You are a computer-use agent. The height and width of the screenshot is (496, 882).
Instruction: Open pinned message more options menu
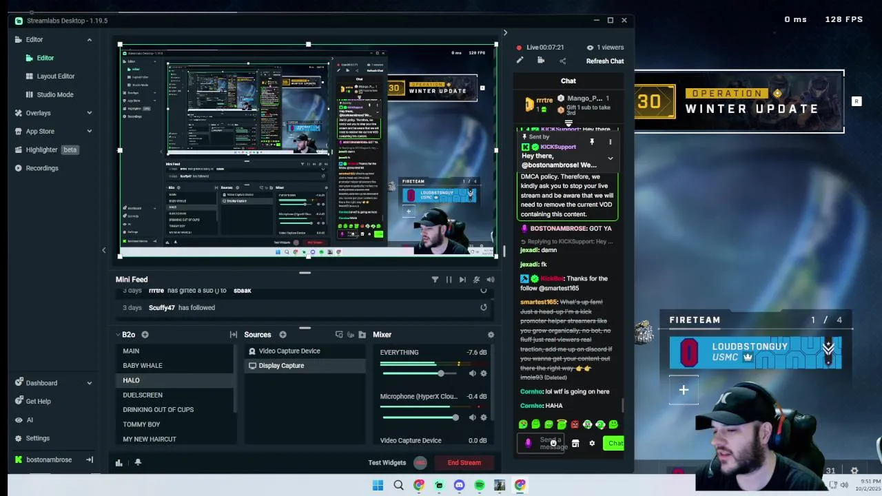[x=610, y=142]
